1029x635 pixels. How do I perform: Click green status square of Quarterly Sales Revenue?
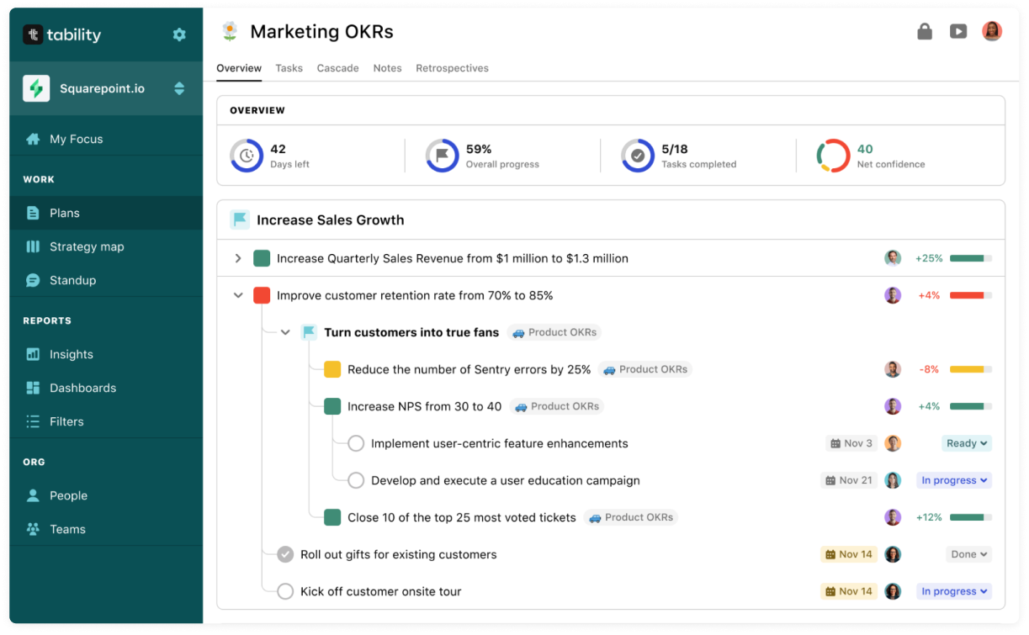[262, 258]
